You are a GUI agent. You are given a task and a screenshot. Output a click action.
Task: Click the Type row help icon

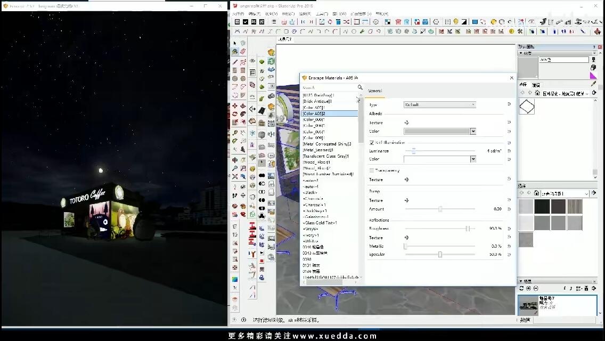(509, 104)
